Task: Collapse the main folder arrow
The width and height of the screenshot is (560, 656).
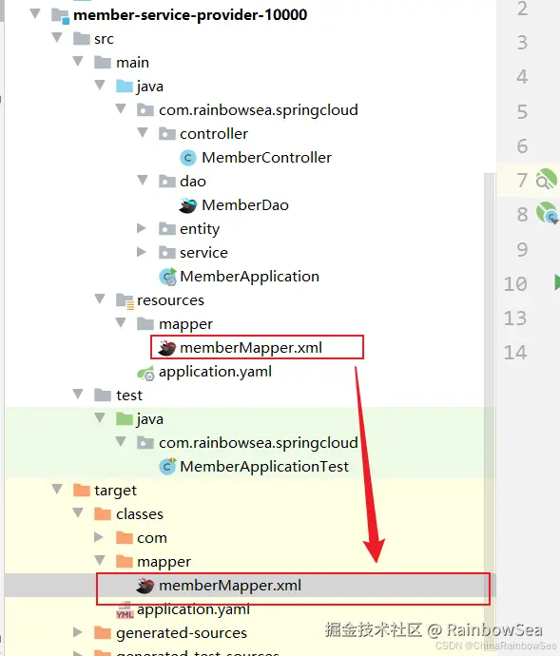Action: click(x=78, y=62)
